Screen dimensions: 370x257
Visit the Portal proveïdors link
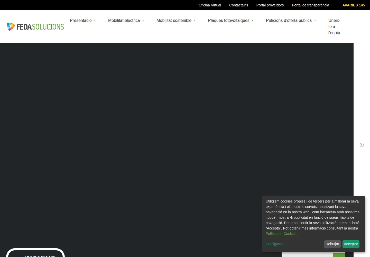coord(270,5)
